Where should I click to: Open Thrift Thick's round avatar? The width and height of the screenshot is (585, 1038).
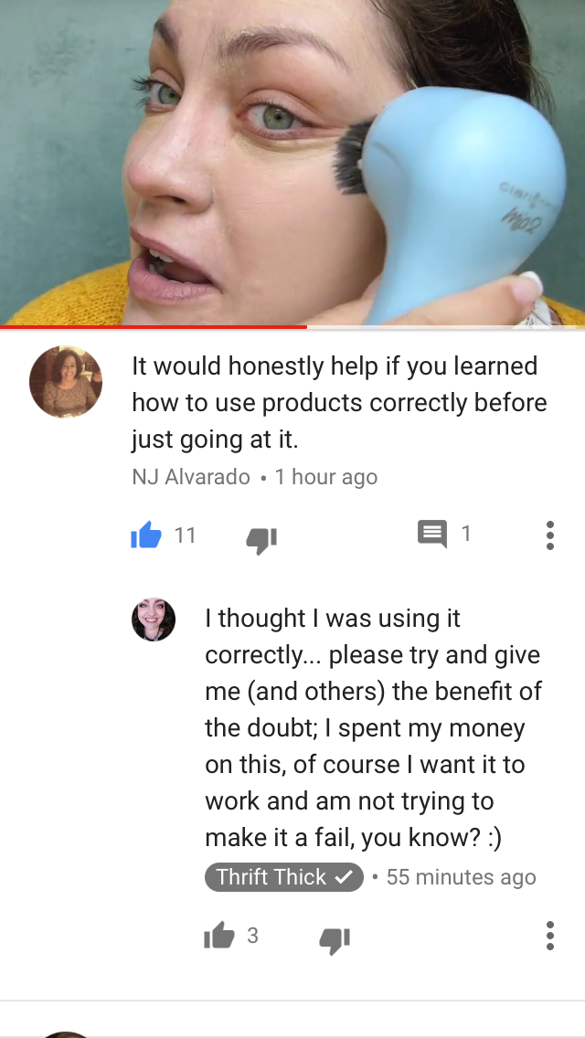tap(154, 620)
